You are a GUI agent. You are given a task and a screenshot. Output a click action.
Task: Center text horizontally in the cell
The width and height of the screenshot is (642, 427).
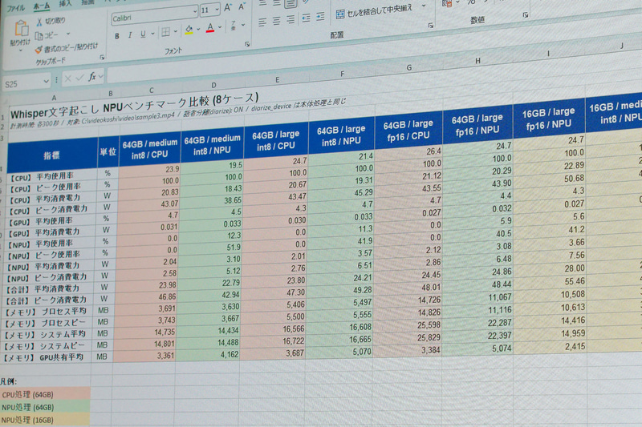tap(276, 21)
